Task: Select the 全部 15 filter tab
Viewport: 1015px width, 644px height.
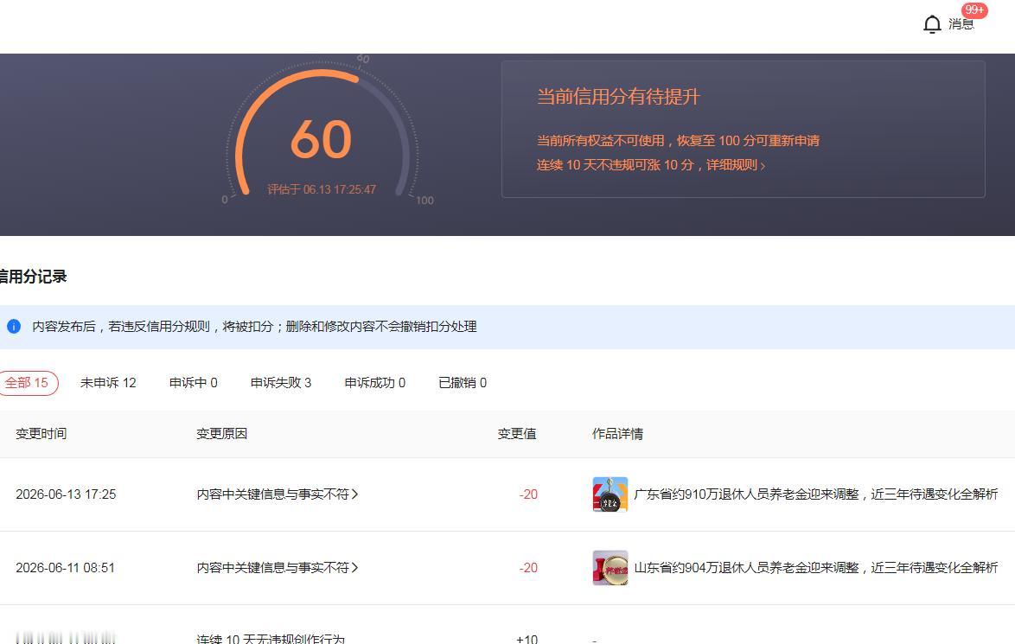Action: pyautogui.click(x=27, y=383)
